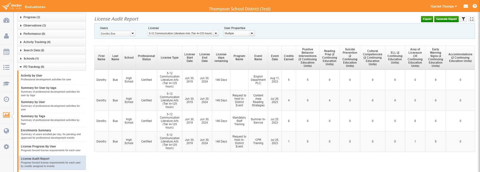Open the User Properties Multiple dropdown

[x=239, y=33]
